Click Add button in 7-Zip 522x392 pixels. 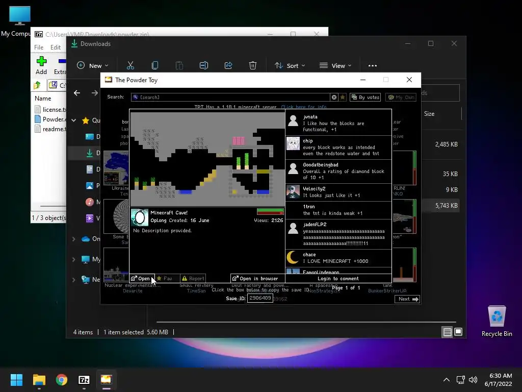[x=41, y=66]
